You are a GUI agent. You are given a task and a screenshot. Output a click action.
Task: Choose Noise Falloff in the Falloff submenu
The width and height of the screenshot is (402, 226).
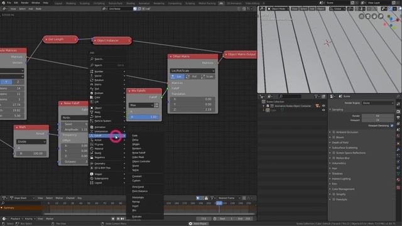144,153
